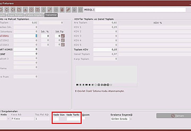Expand the Sıralama Seçeneği dropdown
The image size is (191, 131).
click(131, 119)
